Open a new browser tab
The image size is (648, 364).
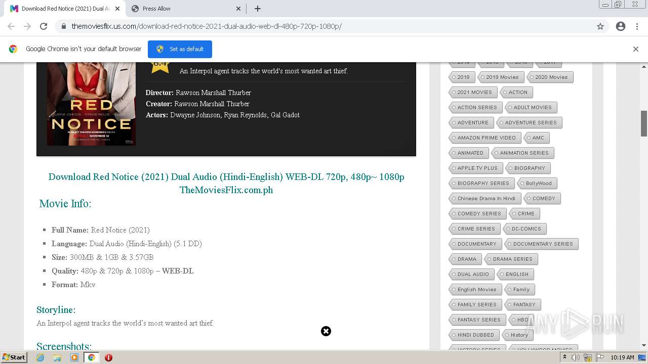pos(257,9)
